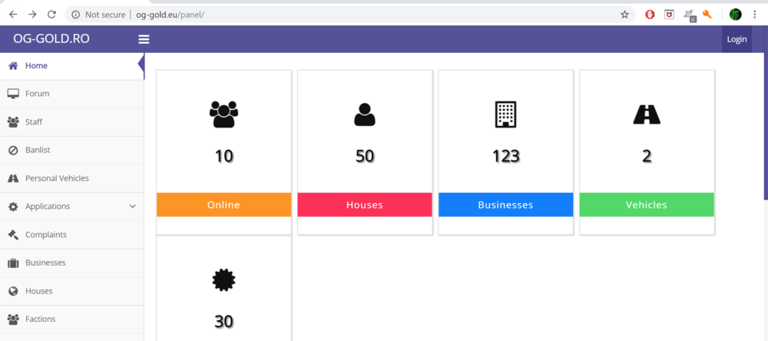Viewport: 768px width, 341px height.
Task: Click the number 2 in Vehicles card
Action: pos(647,157)
